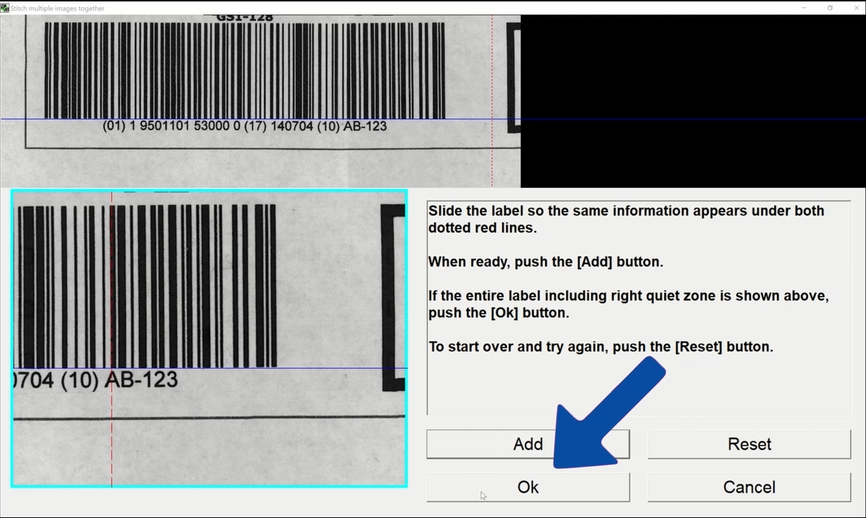Click the 'To start over and try again' instruction
This screenshot has height=518, width=866.
(x=601, y=347)
